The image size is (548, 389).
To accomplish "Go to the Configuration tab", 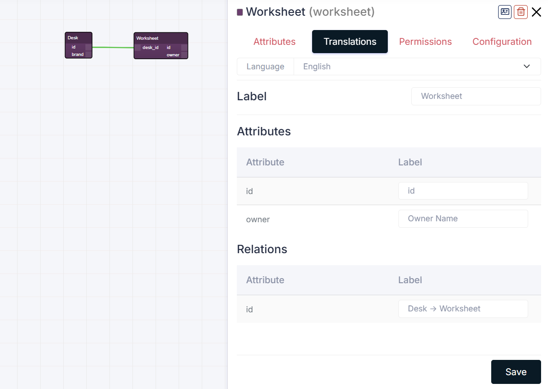I will (x=502, y=42).
